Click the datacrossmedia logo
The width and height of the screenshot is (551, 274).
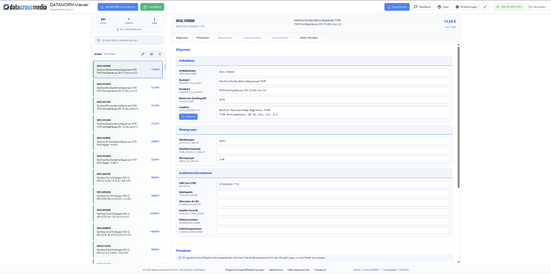click(x=25, y=7)
